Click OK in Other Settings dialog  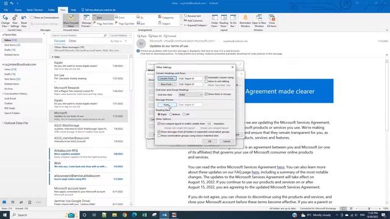[210, 141]
